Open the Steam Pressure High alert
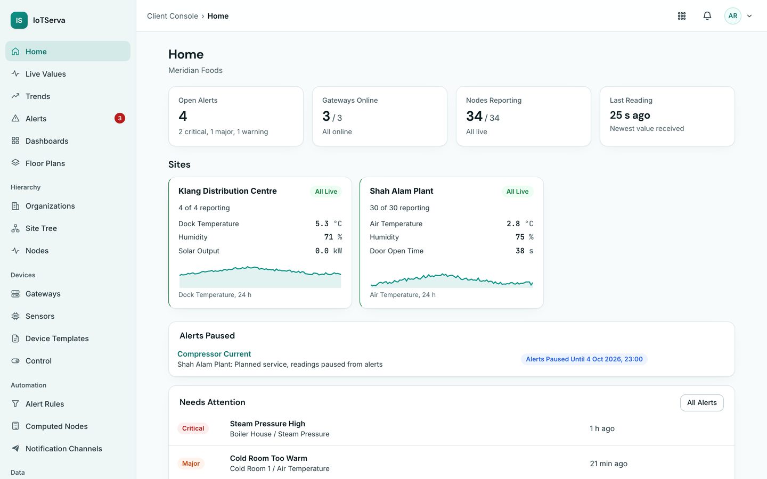This screenshot has height=479, width=767. (267, 424)
